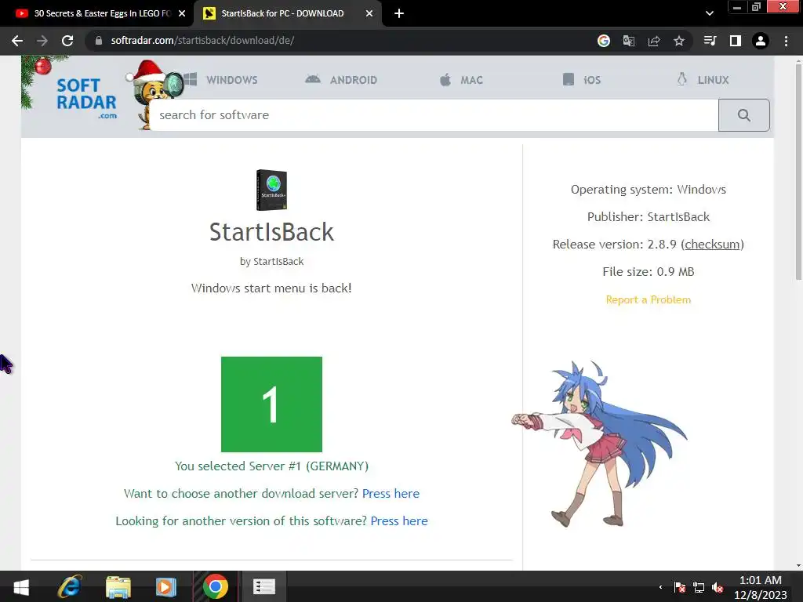Click the green countdown square
This screenshot has height=602, width=803.
click(x=271, y=404)
